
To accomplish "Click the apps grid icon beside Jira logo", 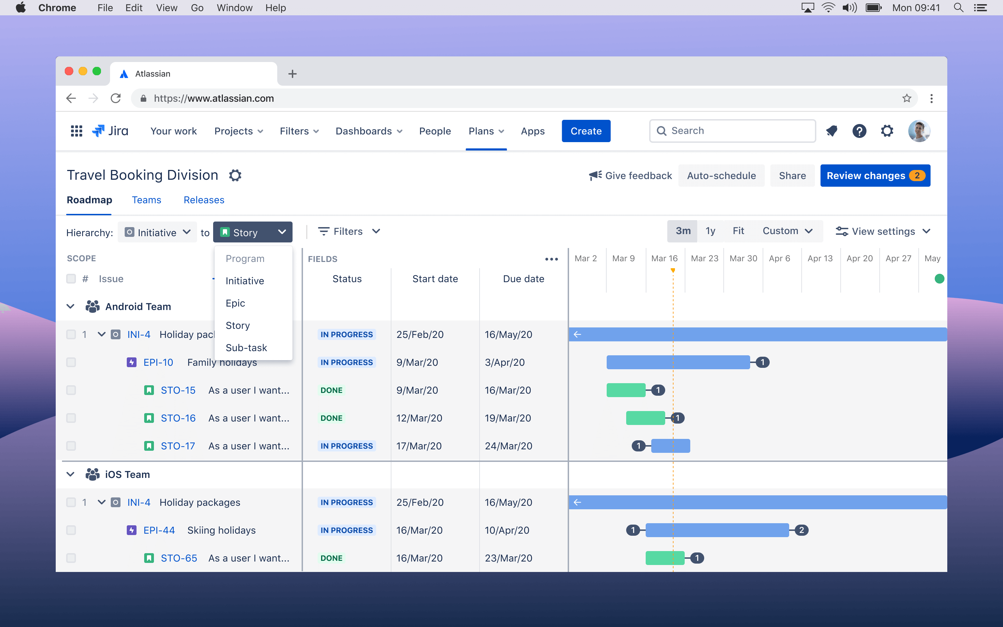I will (x=76, y=131).
